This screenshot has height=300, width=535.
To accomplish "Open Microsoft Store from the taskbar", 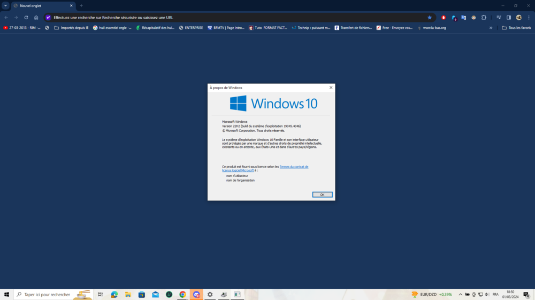I will pyautogui.click(x=142, y=294).
